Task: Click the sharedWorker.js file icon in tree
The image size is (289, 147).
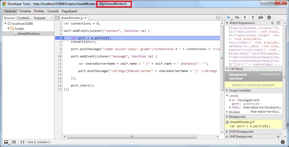Action: (x=15, y=34)
